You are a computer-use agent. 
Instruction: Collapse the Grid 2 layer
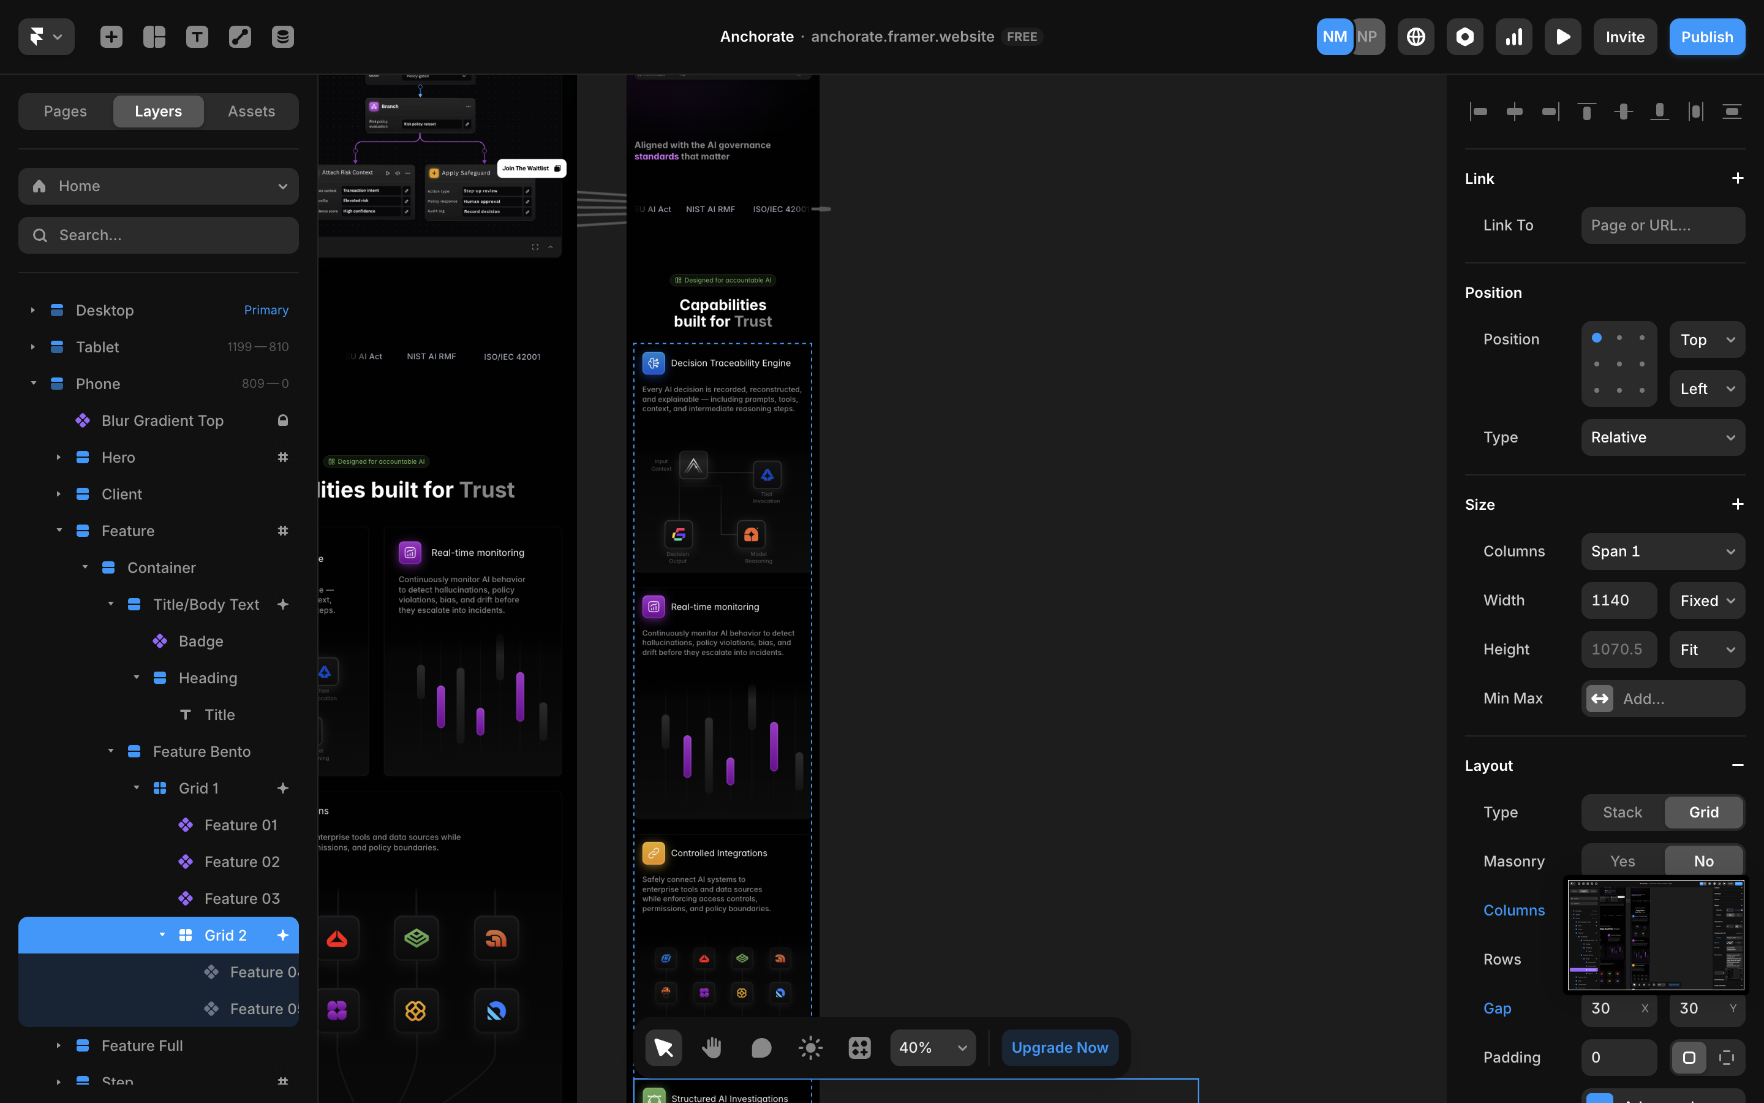(x=162, y=934)
